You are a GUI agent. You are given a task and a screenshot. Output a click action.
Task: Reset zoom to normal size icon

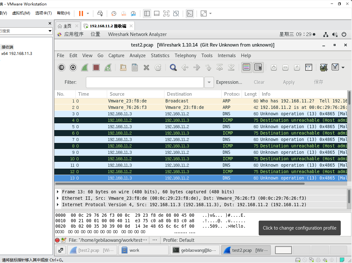pyautogui.click(x=297, y=67)
